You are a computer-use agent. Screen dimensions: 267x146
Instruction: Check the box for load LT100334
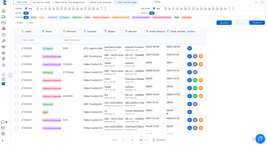[x=16, y=88]
